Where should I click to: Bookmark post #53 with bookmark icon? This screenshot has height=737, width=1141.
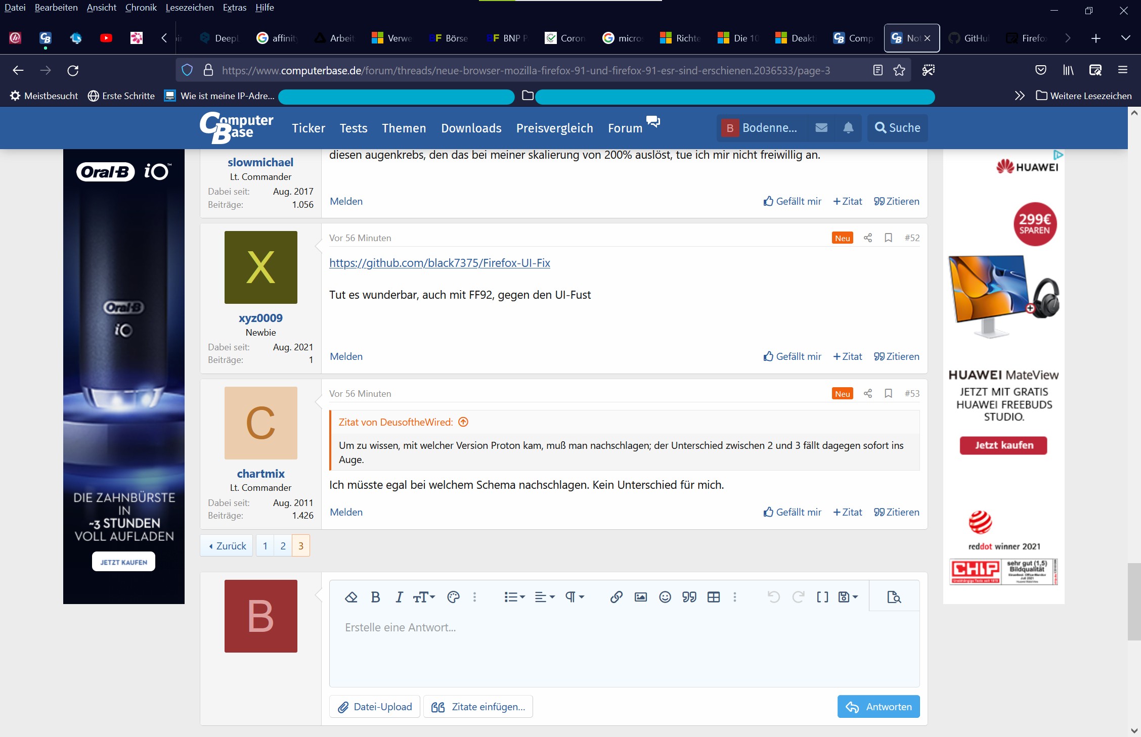(x=888, y=393)
